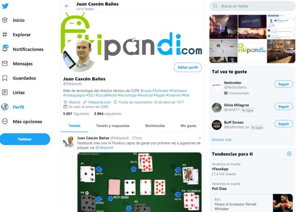Image resolution: width=297 pixels, height=212 pixels.
Task: Open Mensajes envelope icon
Action: 5,63
